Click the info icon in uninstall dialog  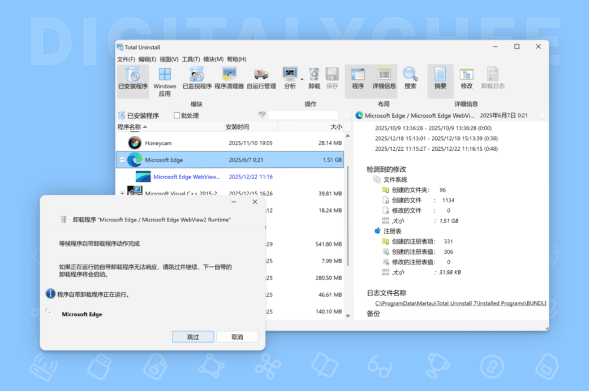pos(50,294)
